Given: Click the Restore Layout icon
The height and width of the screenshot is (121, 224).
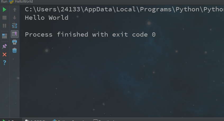Looking at the screenshot, I should [4, 36].
